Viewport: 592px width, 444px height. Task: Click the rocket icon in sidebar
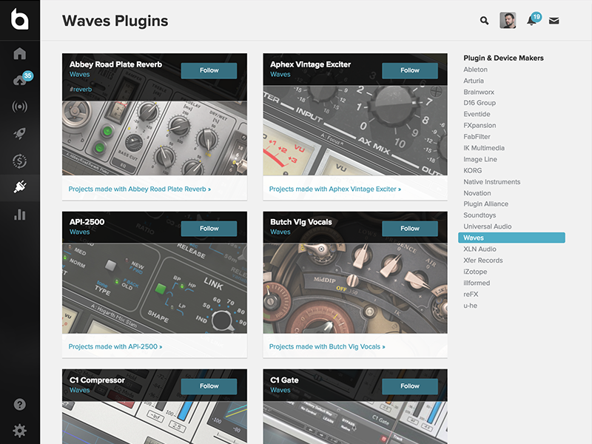click(19, 133)
